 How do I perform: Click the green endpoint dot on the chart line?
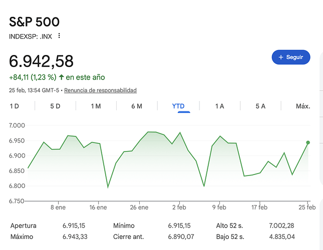307,142
